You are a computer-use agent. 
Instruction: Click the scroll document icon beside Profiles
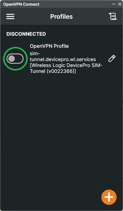pos(112,16)
